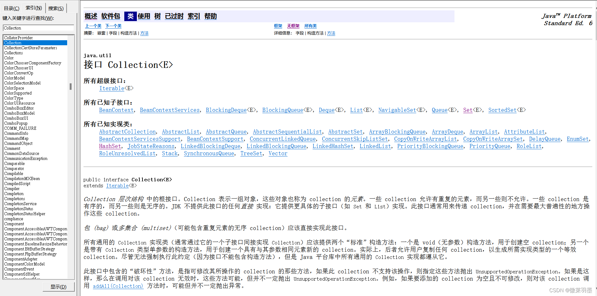Open the AbstractList class link

[x=181, y=132]
